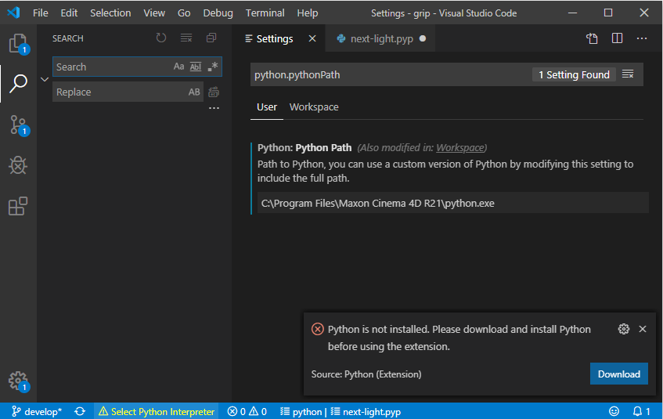The width and height of the screenshot is (663, 419).
Task: Open Problems via errors and warnings count
Action: click(x=247, y=411)
